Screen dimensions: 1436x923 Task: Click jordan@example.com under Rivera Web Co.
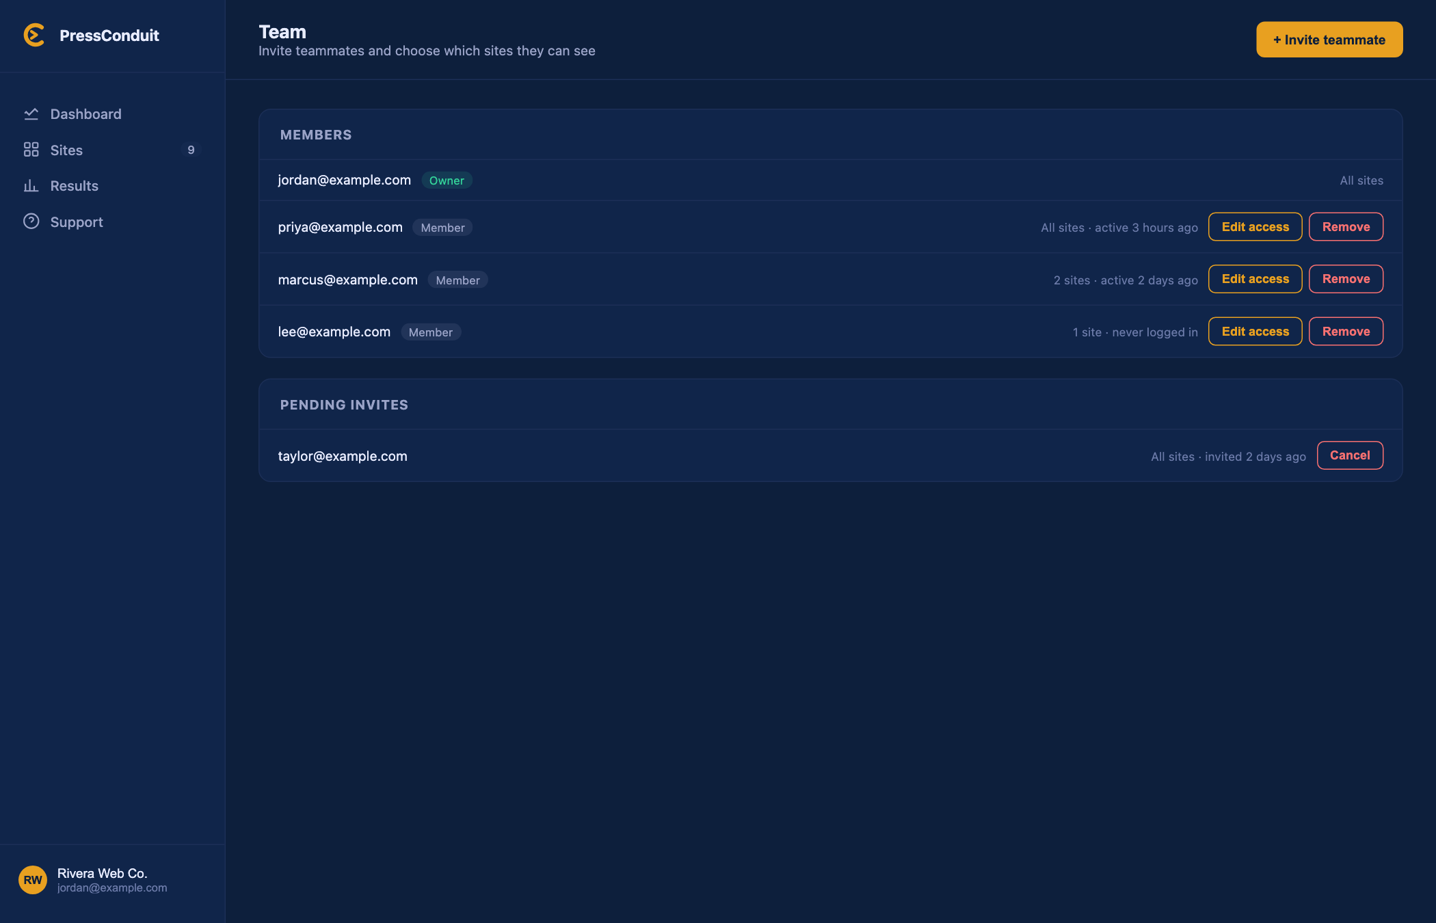point(112,887)
